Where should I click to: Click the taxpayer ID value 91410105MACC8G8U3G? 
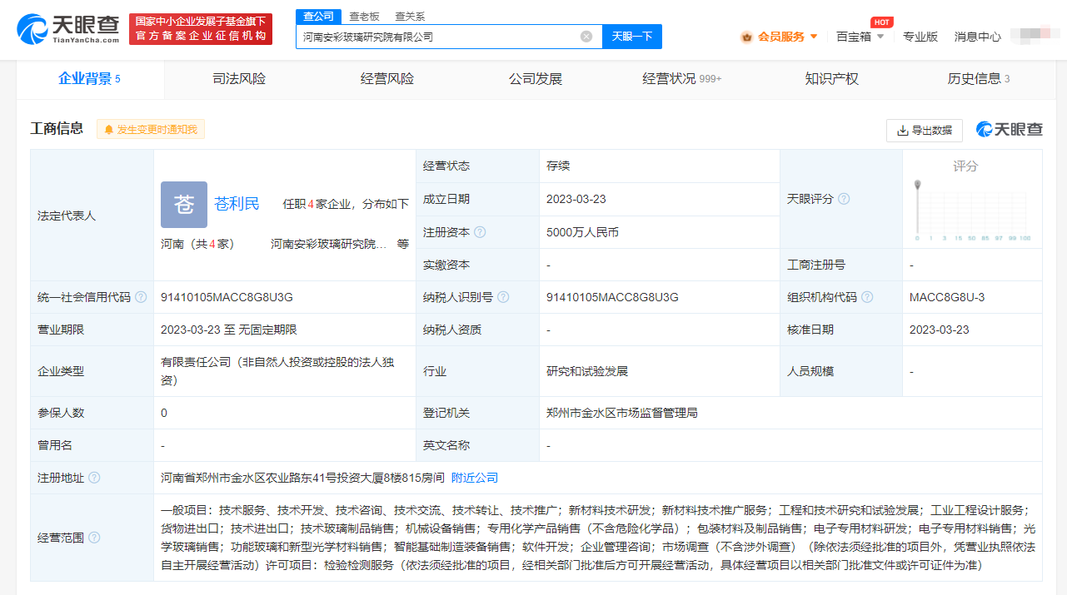click(612, 297)
